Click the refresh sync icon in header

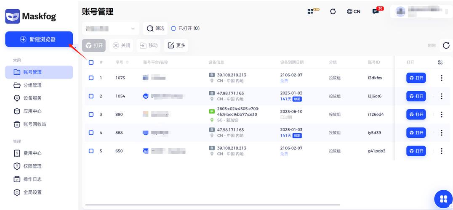[x=333, y=11]
